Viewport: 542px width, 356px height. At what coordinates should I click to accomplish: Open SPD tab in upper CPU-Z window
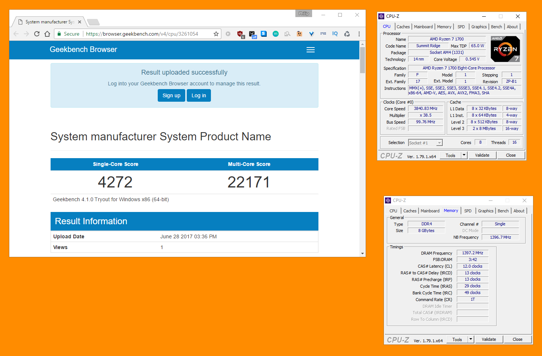pos(461,27)
